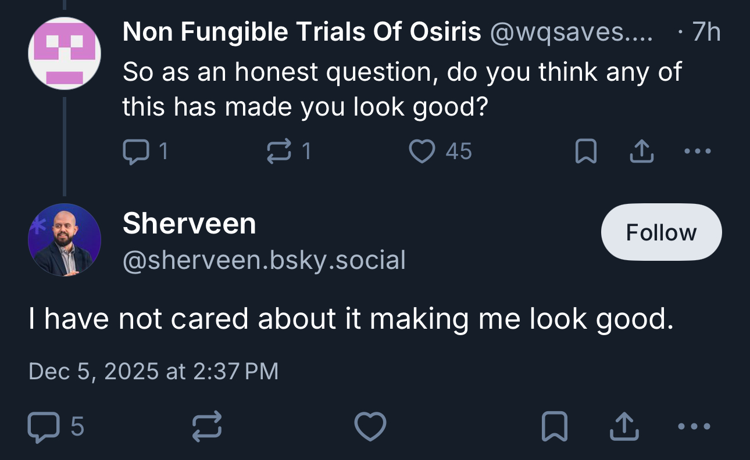Open the Non Fungible Trials Of Osiris profile
Screen dimensions: 750x460
(302, 33)
